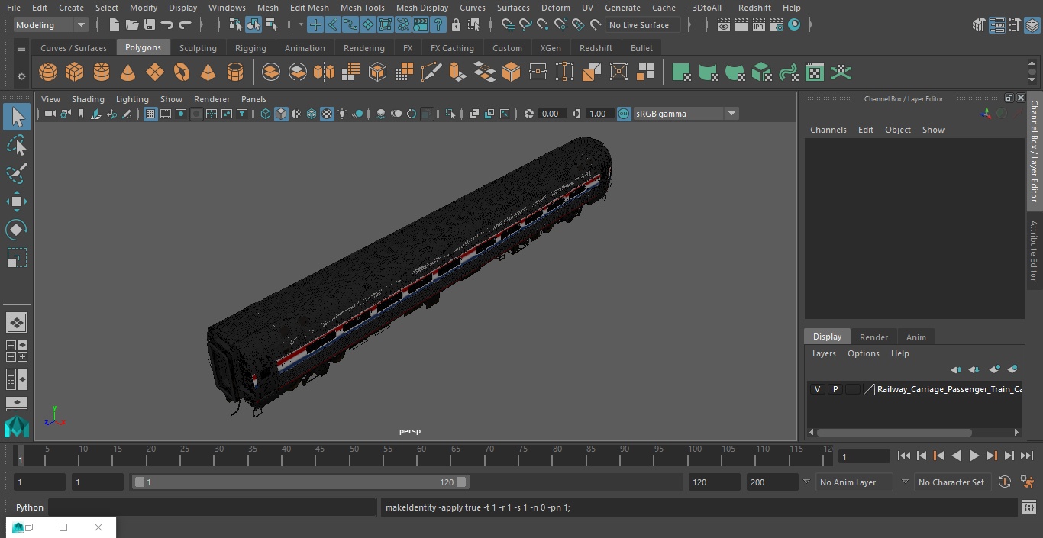Open the Render layer tab
The width and height of the screenshot is (1043, 538).
[873, 337]
